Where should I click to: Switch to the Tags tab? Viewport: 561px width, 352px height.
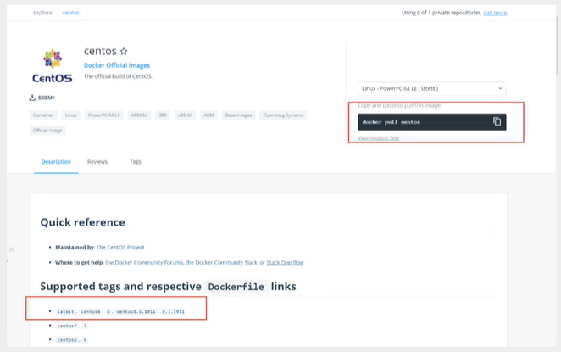pyautogui.click(x=136, y=162)
